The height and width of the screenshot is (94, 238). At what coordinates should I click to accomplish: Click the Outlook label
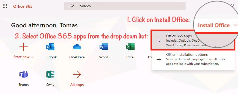(50, 57)
